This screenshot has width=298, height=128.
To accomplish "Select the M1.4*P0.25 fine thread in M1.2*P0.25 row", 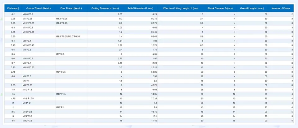I will (x=71, y=23).
